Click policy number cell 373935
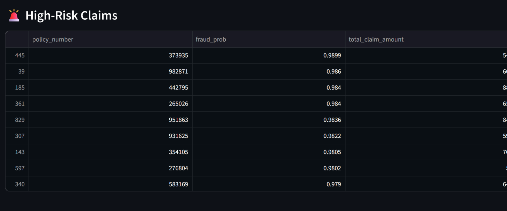This screenshot has height=211, width=507. pos(178,56)
